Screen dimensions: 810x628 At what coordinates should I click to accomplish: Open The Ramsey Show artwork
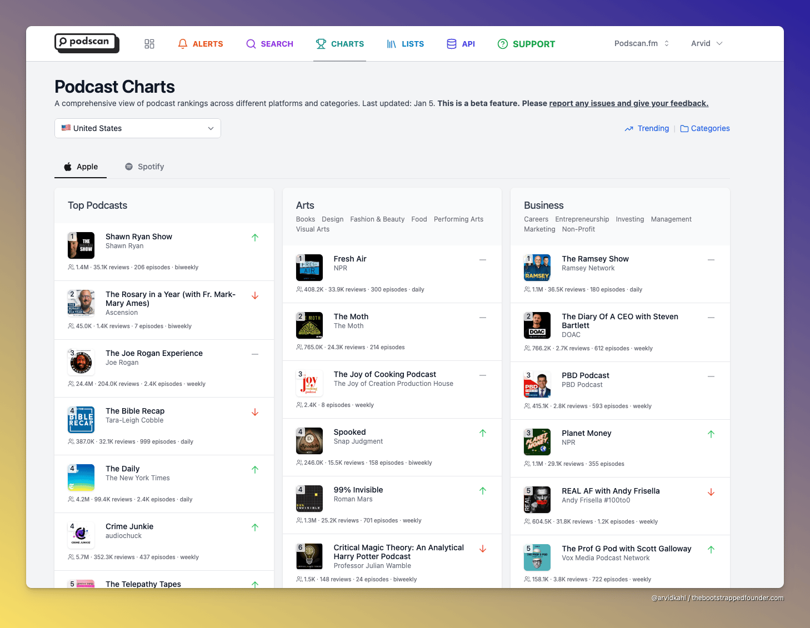pyautogui.click(x=537, y=268)
